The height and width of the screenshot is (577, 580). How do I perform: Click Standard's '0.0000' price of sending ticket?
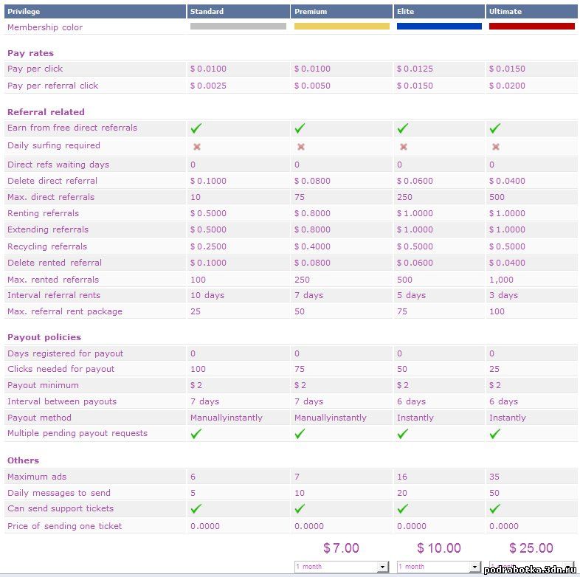205,526
